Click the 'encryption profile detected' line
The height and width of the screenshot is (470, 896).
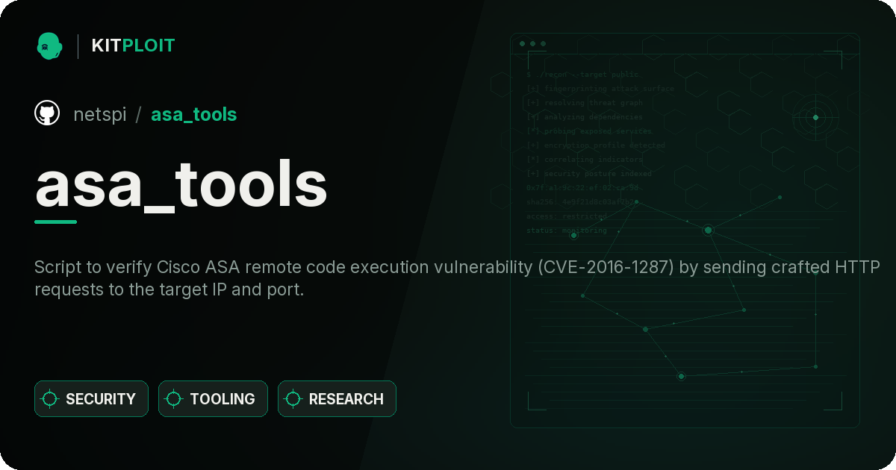595,145
